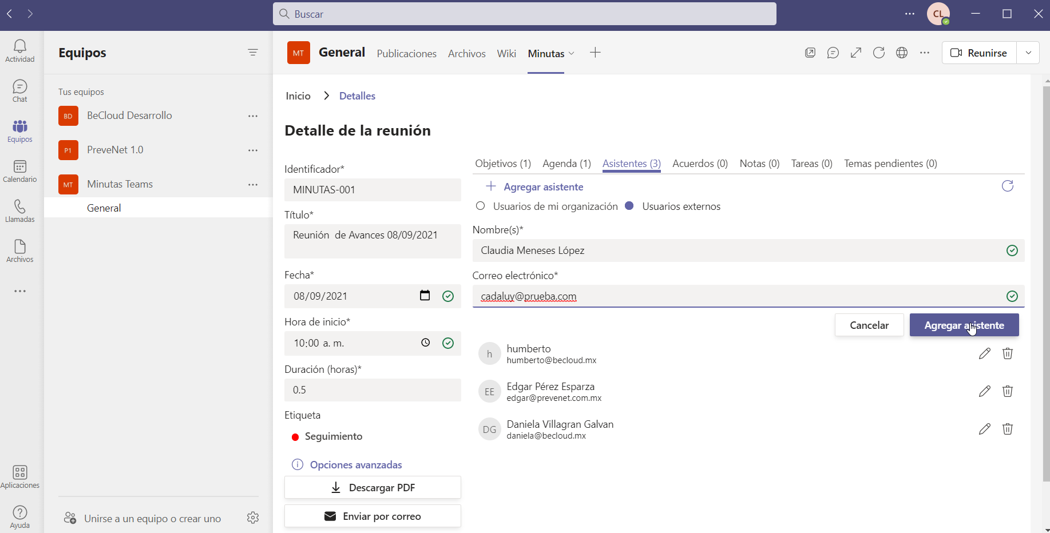Click the Agregar asistente submit button
The height and width of the screenshot is (533, 1050).
964,325
